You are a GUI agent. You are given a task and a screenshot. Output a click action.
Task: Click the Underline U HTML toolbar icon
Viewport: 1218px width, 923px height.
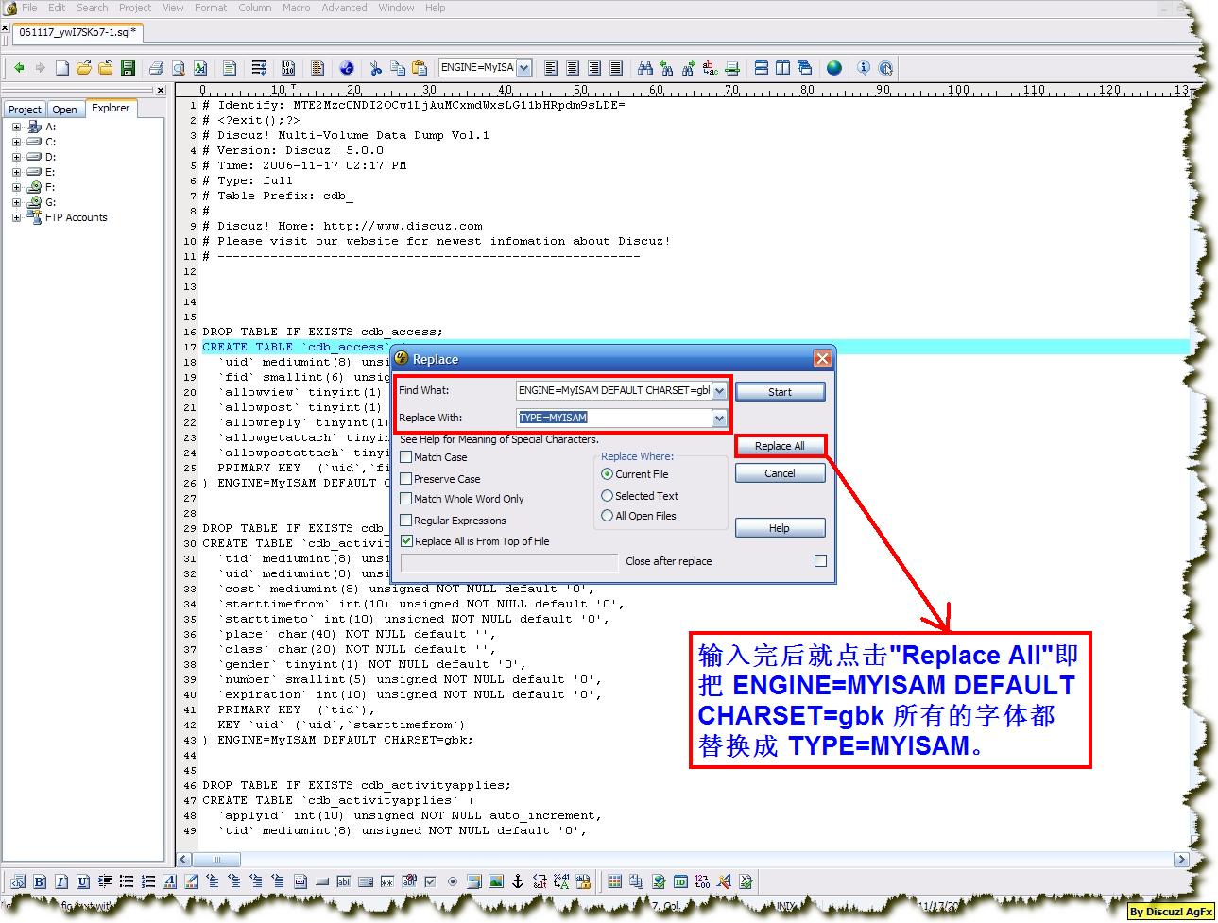(83, 882)
